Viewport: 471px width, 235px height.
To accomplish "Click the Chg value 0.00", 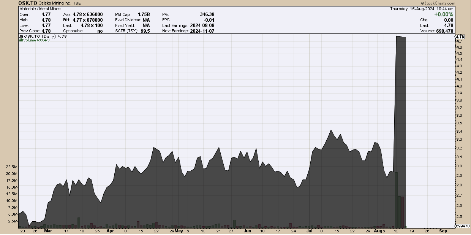I will 449,20.
